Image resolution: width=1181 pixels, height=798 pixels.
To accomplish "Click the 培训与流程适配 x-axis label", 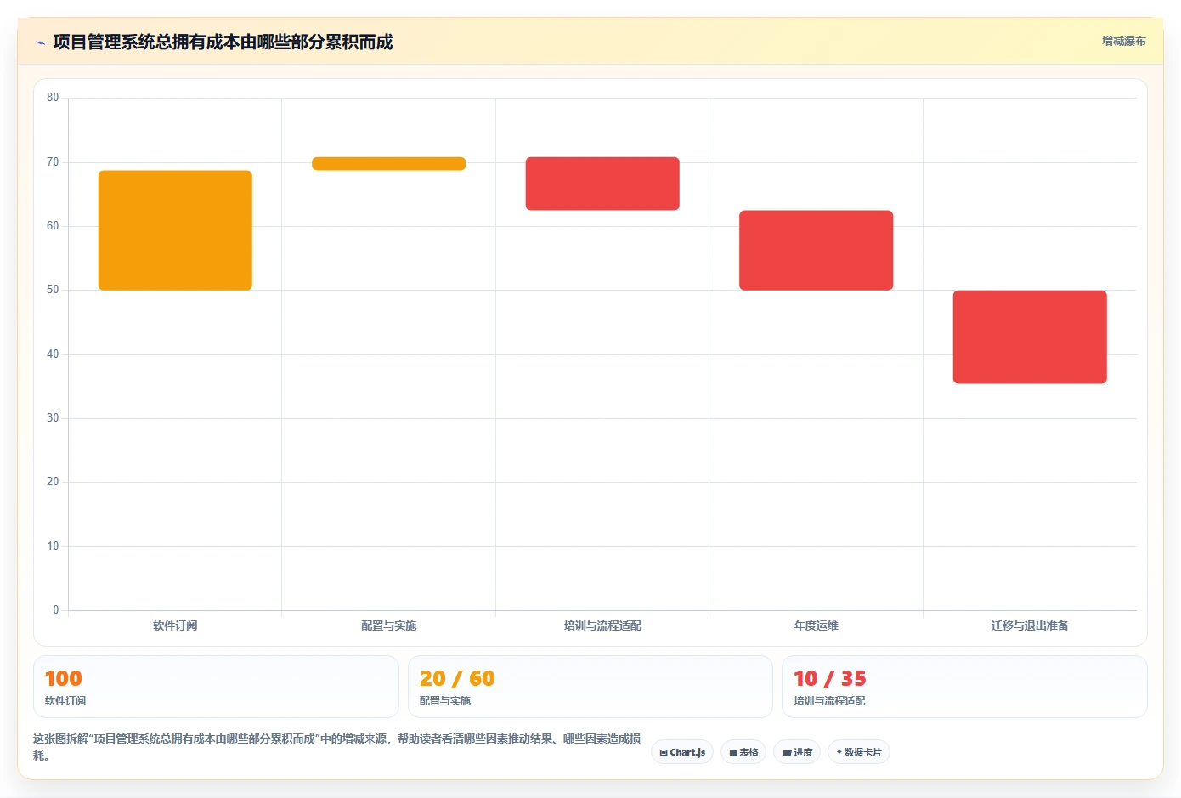I will coord(602,625).
